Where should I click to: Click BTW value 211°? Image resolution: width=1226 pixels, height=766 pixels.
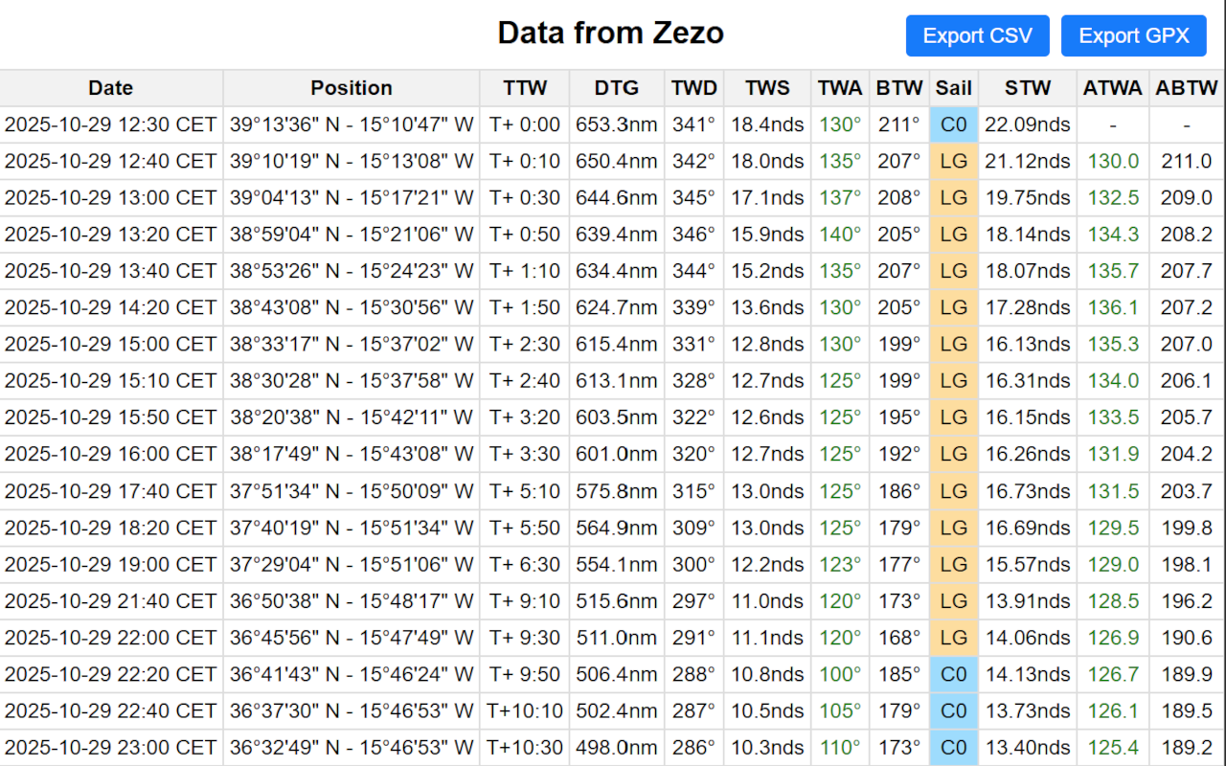coord(899,124)
